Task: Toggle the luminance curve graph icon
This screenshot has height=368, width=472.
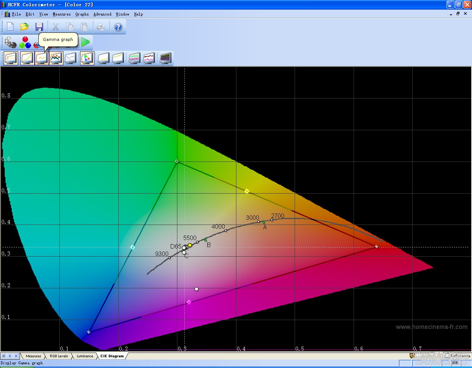Action: click(x=27, y=58)
